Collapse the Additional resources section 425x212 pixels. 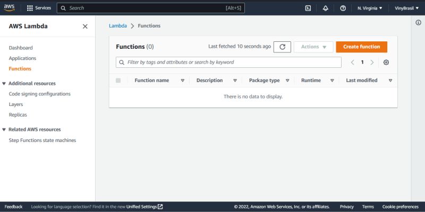4,84
